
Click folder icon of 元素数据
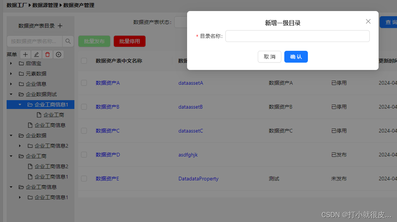(x=21, y=74)
